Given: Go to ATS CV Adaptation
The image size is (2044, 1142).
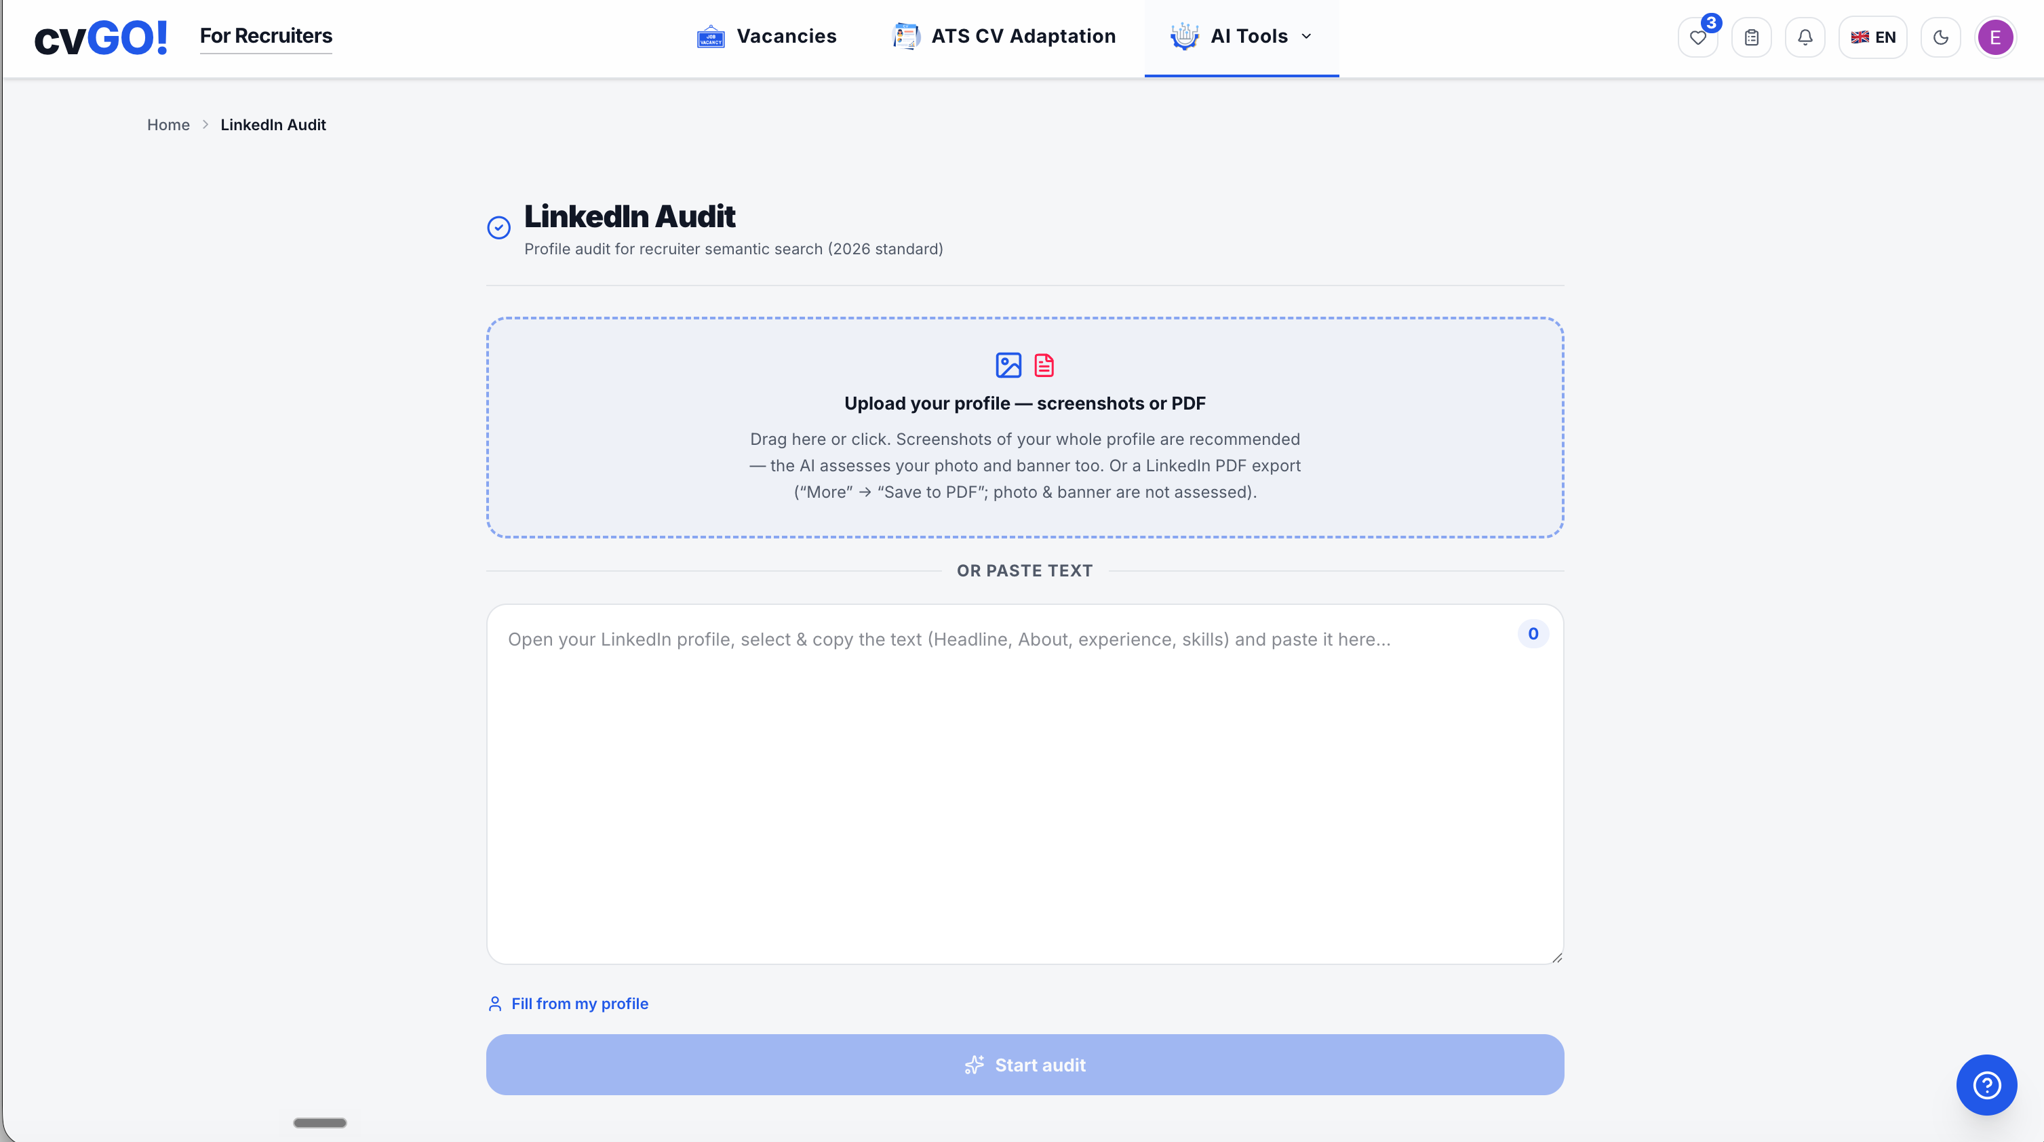Looking at the screenshot, I should point(1004,37).
